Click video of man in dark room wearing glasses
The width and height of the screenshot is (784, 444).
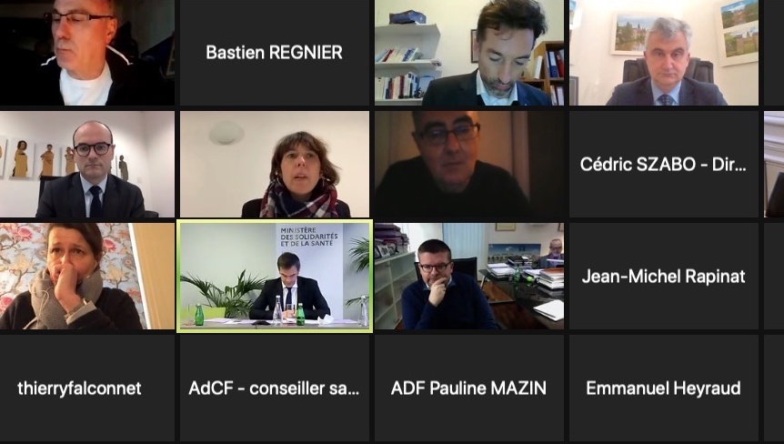(469, 164)
